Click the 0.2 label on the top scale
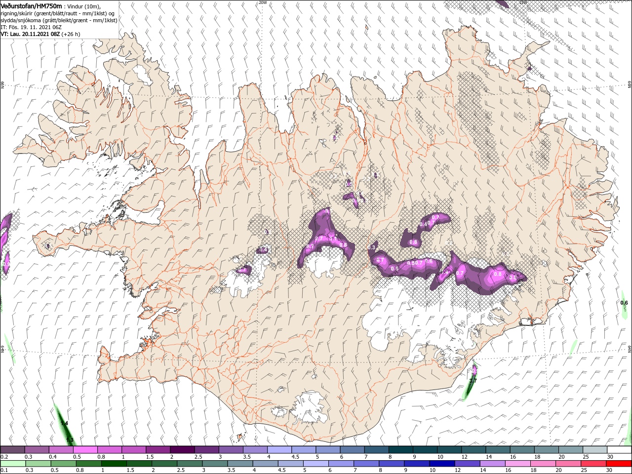The image size is (632, 474). (4, 457)
